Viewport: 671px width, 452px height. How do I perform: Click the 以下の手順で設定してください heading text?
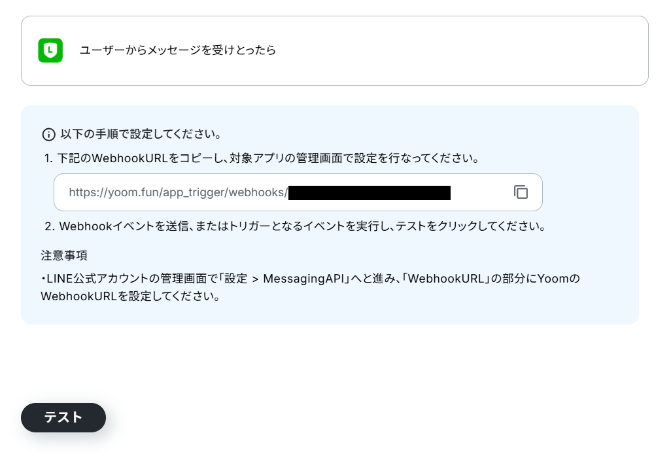(141, 134)
